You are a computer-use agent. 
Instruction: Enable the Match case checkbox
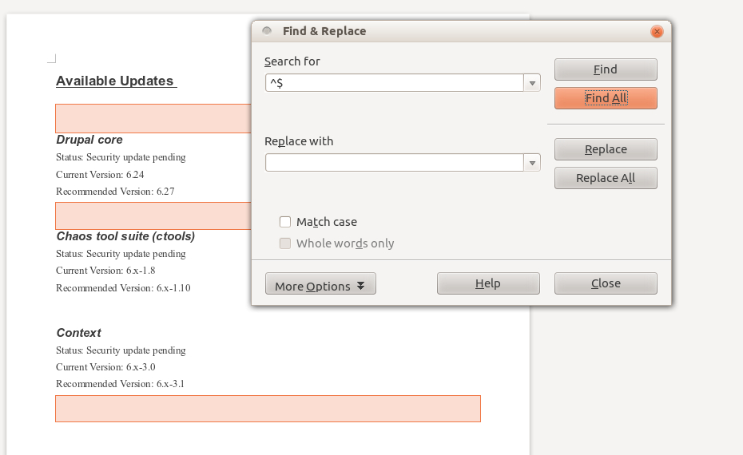pyautogui.click(x=285, y=222)
